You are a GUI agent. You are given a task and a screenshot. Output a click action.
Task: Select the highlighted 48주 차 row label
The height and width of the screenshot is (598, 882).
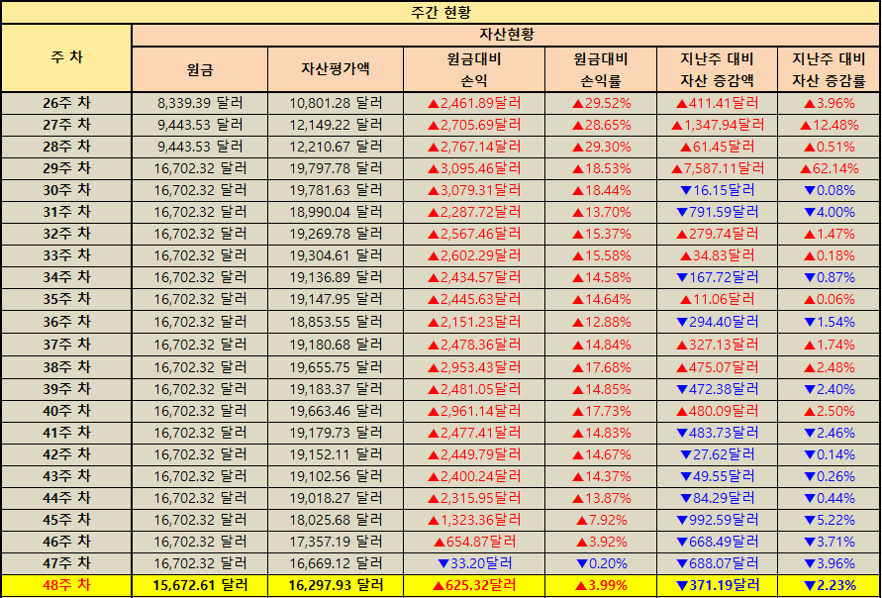pyautogui.click(x=66, y=585)
